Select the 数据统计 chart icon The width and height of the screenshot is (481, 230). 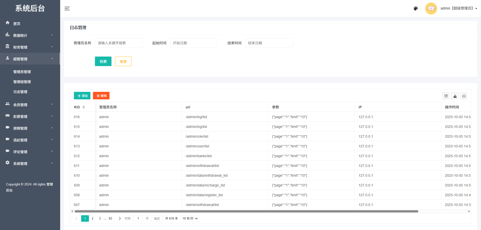8,34
